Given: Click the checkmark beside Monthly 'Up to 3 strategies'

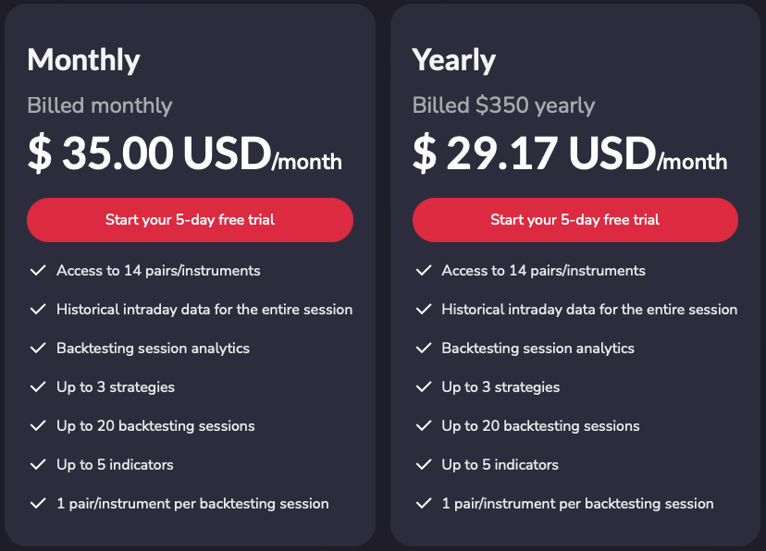Looking at the screenshot, I should tap(38, 387).
